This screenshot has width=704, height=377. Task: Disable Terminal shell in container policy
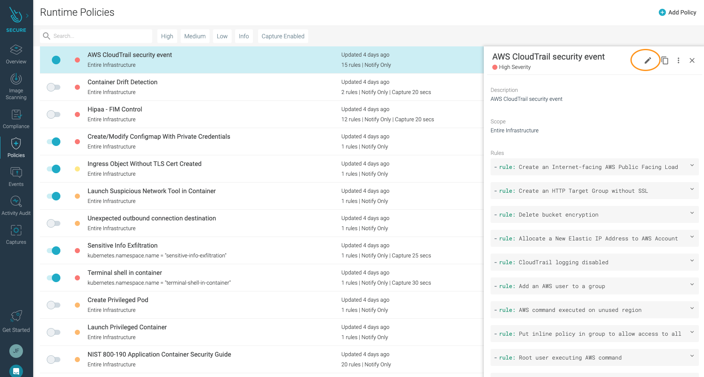point(54,278)
